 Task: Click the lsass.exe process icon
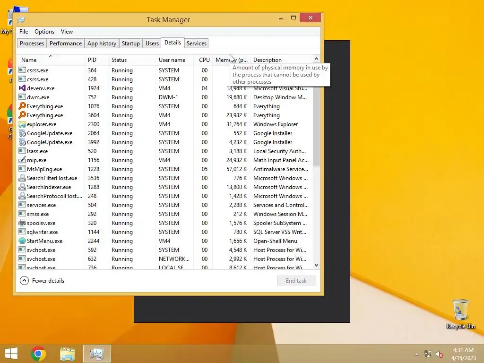[x=22, y=151]
